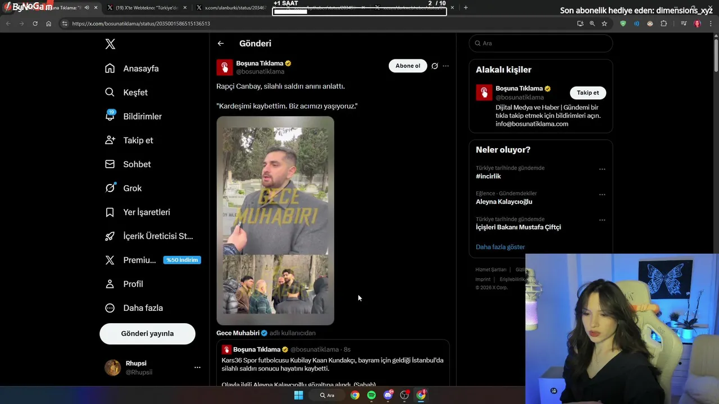Open the monkey-face extension icon
The image size is (719, 404).
coord(650,24)
